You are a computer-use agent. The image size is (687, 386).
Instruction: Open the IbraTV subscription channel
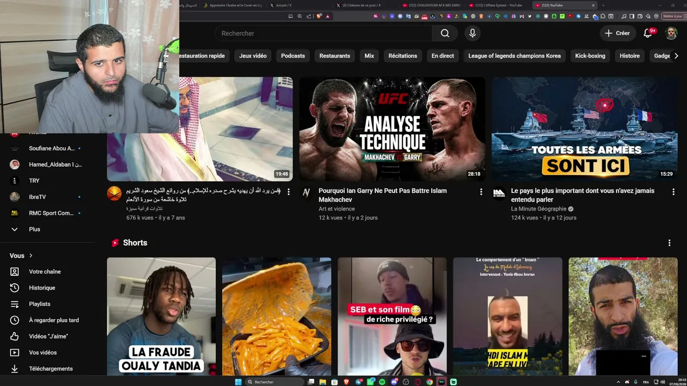pos(45,197)
